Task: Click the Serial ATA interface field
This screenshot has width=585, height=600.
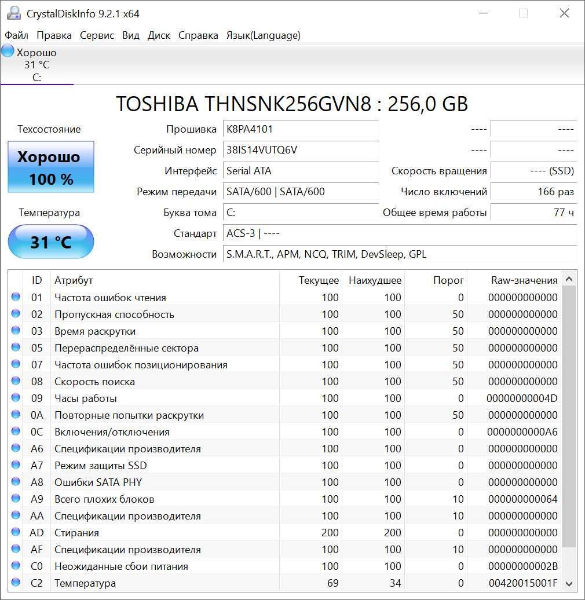Action: tap(301, 171)
